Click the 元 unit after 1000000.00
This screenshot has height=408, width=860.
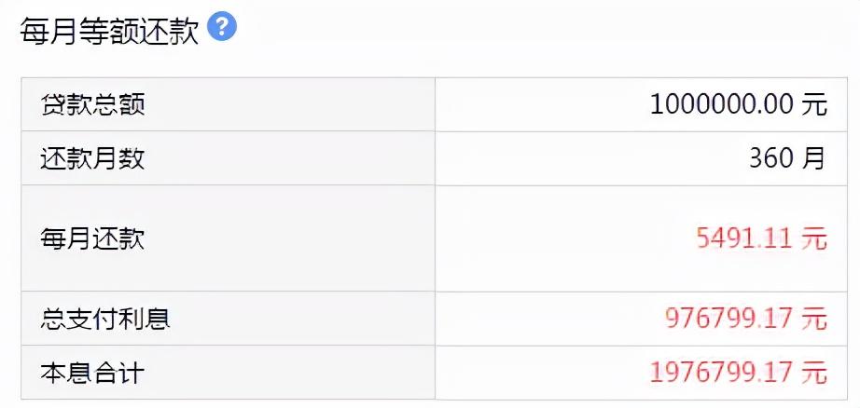click(x=814, y=104)
